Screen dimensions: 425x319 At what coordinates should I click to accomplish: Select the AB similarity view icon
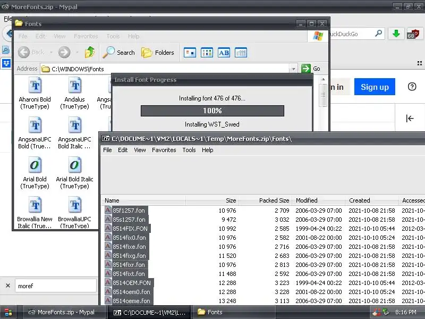click(224, 52)
